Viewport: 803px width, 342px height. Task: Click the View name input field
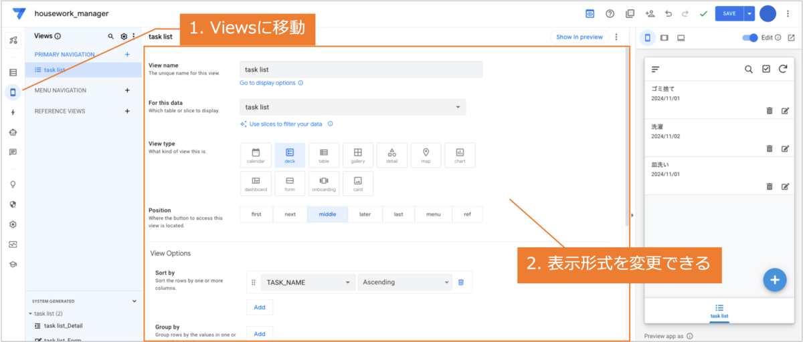(361, 69)
